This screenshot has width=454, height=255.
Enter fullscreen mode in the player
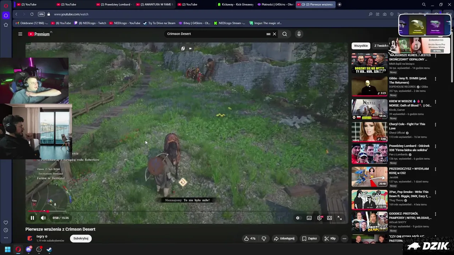click(339, 218)
